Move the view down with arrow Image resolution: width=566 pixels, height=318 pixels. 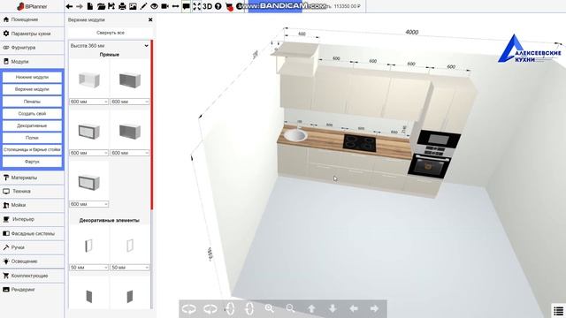(333, 308)
